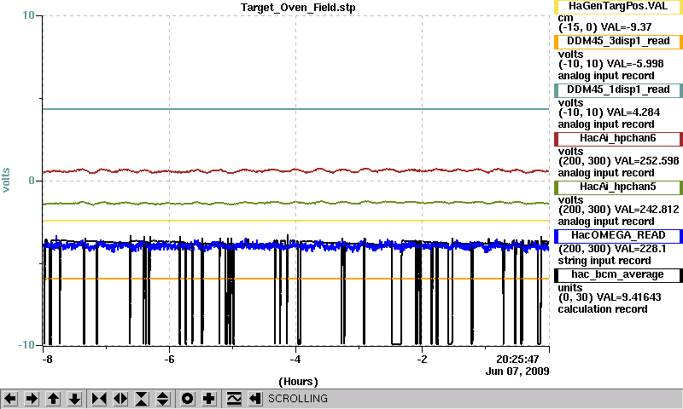The image size is (683, 409).
Task: Select the hac_bcm_average legend entry
Action: click(618, 275)
